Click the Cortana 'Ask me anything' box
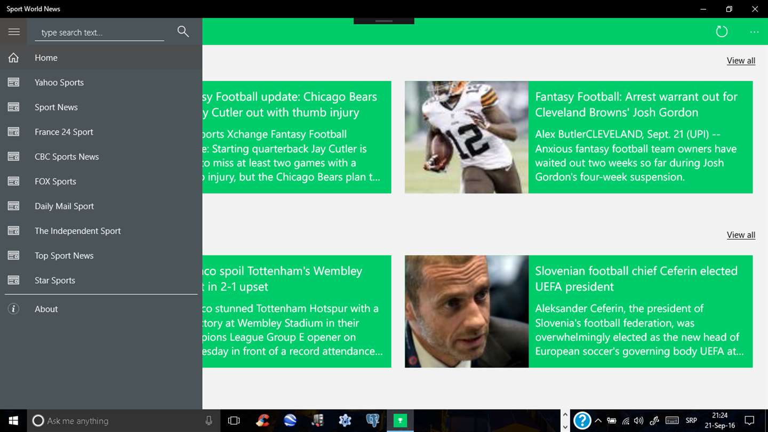The image size is (768, 432). pyautogui.click(x=123, y=421)
